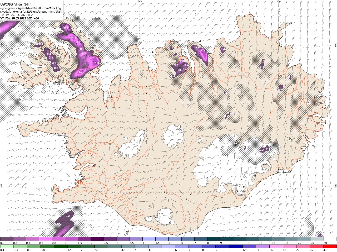This screenshot has width=337, height=252.
Task: Click the "rigning/skúrir" text in the header
Action: (x=9, y=8)
